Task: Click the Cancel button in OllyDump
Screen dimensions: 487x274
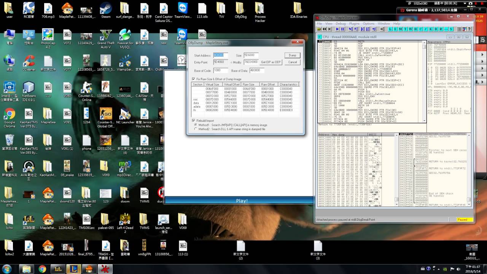Action: (292, 62)
